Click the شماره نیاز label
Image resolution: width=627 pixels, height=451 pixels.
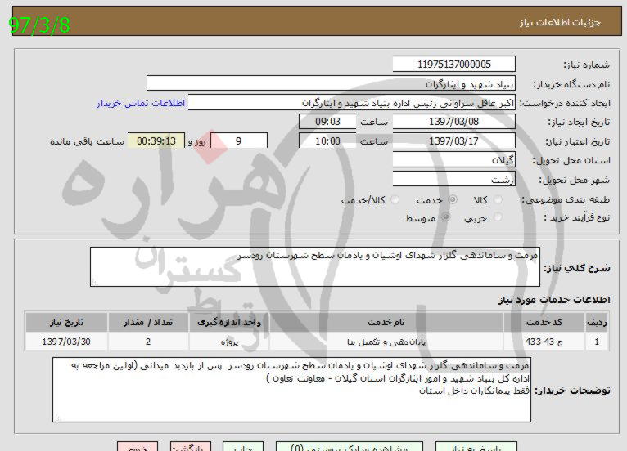[x=587, y=65]
